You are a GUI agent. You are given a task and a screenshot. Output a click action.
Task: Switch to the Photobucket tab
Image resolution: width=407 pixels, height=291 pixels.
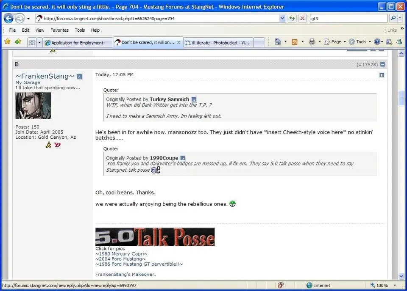point(218,43)
